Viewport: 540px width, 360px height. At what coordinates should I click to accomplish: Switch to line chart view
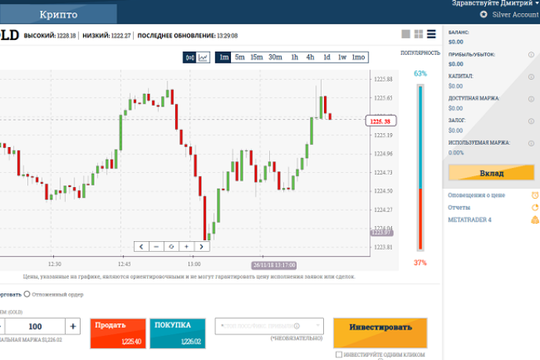tap(203, 58)
